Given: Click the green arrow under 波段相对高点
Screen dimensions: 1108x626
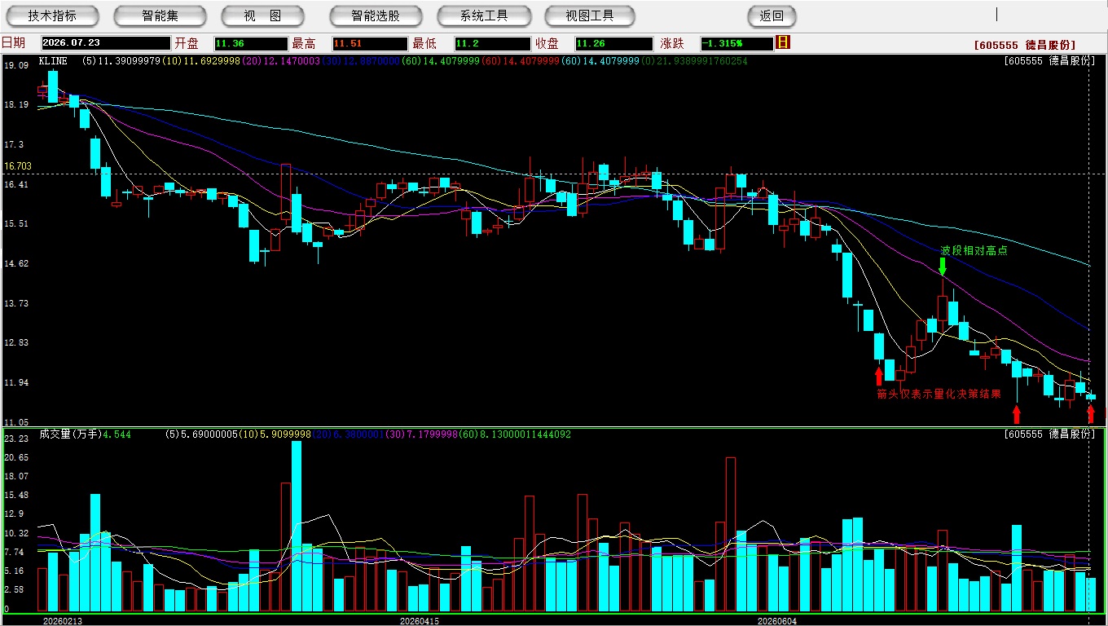Looking at the screenshot, I should pyautogui.click(x=943, y=267).
